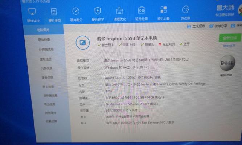The width and height of the screenshot is (242, 145).
Task: Click the 无线上网 feature indicator
Action: [x=127, y=45]
